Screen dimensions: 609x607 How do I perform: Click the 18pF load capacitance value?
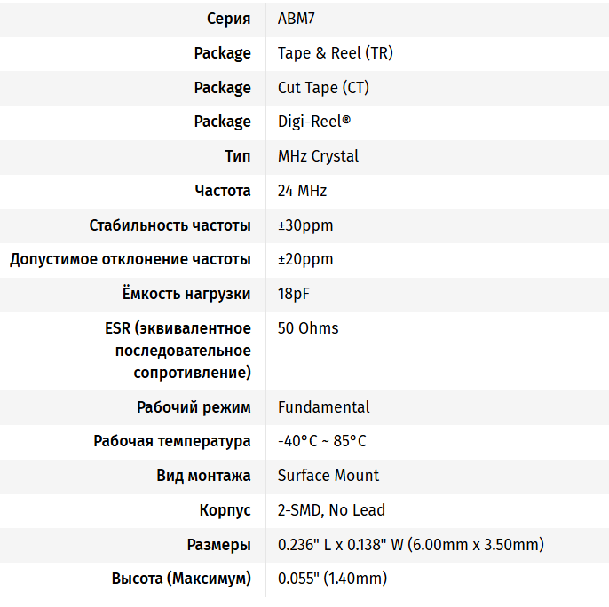[294, 294]
